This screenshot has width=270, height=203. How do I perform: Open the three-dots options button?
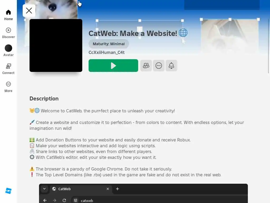coord(158,66)
